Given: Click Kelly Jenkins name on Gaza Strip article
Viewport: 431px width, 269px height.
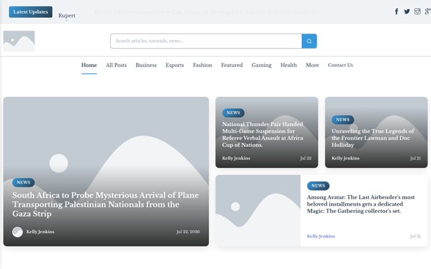Looking at the screenshot, I should (40, 232).
